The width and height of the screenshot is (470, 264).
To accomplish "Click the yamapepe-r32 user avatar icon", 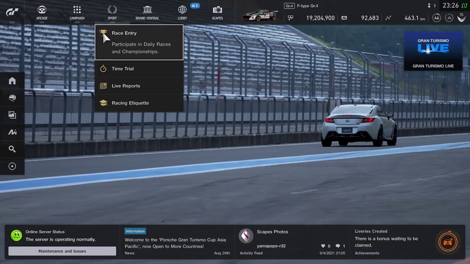I will tap(246, 236).
